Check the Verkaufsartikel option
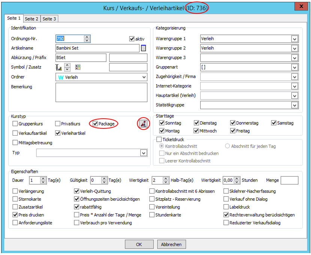 click(x=15, y=133)
